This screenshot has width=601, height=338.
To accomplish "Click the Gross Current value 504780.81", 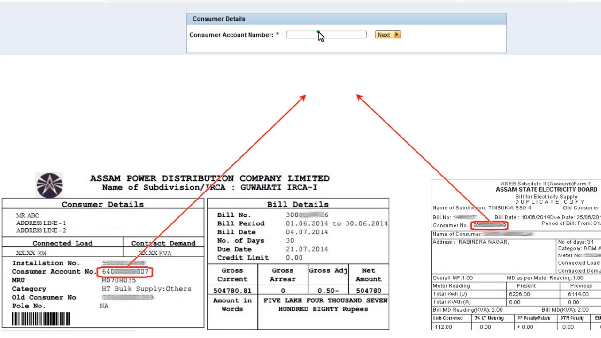I will (x=232, y=291).
